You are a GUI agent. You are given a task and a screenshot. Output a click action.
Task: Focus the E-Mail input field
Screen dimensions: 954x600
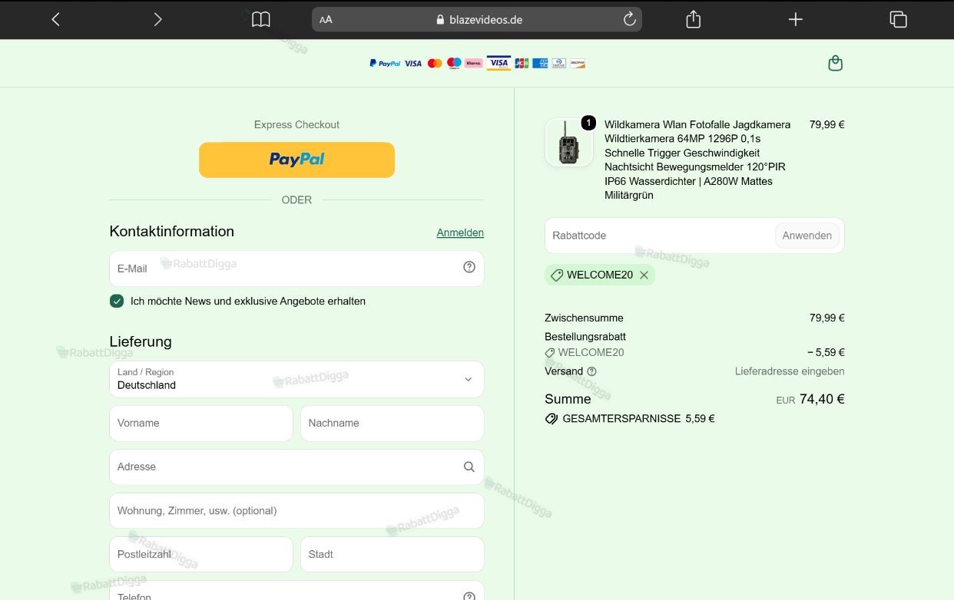tap(296, 269)
